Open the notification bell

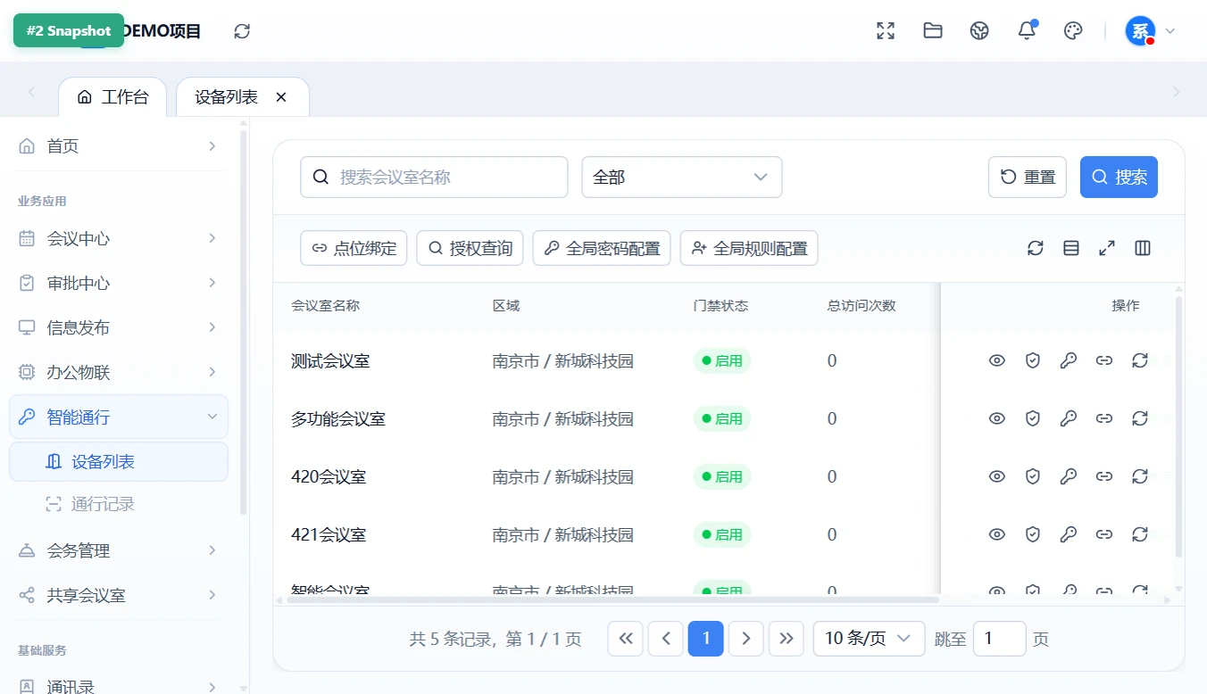pyautogui.click(x=1027, y=31)
